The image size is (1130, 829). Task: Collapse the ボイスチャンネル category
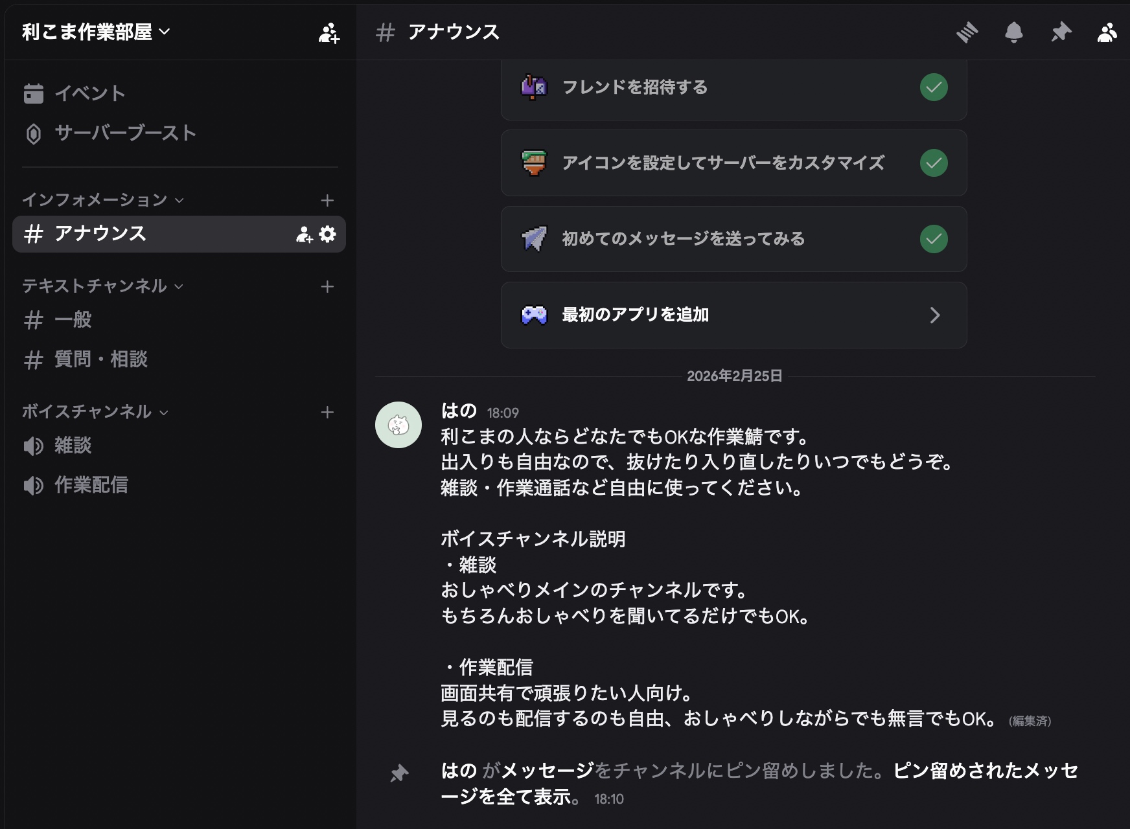[95, 412]
